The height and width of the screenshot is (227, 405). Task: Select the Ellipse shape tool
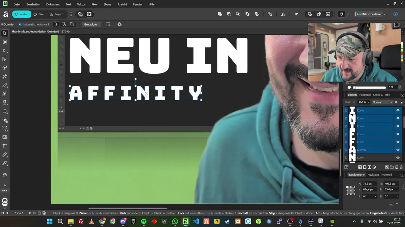click(x=5, y=111)
